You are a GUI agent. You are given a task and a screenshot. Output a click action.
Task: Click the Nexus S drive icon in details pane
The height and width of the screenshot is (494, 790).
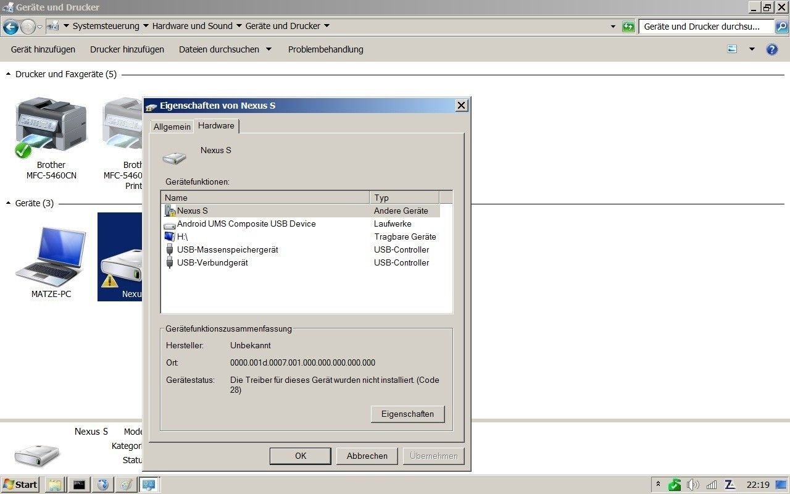[x=37, y=456]
